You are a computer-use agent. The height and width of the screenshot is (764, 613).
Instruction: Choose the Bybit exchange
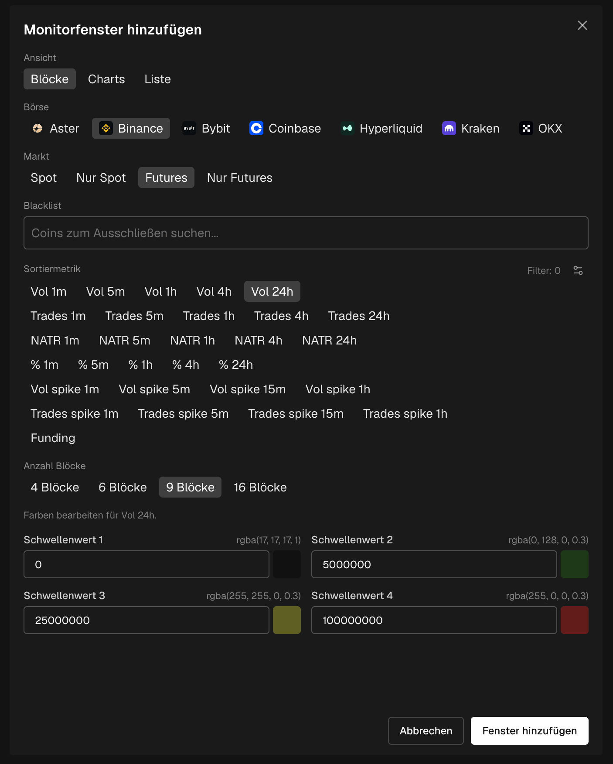coord(206,128)
